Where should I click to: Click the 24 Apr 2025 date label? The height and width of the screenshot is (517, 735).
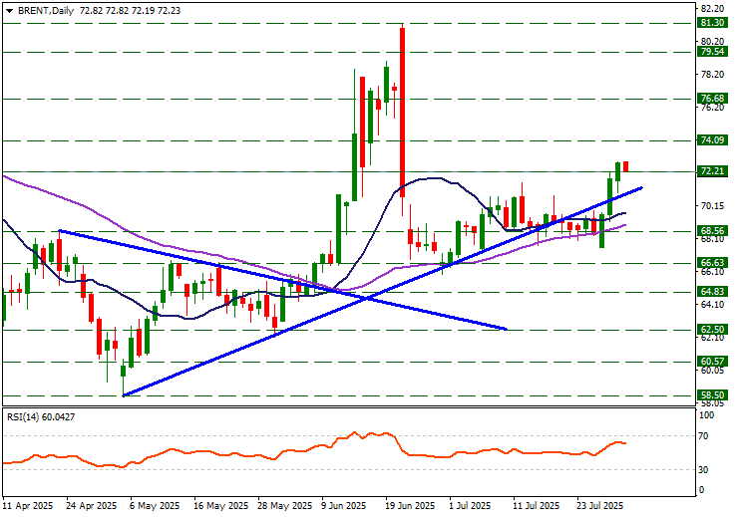pos(92,506)
